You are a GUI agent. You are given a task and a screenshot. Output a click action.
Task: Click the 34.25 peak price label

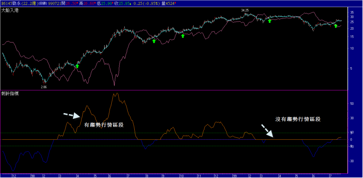[x=245, y=10]
